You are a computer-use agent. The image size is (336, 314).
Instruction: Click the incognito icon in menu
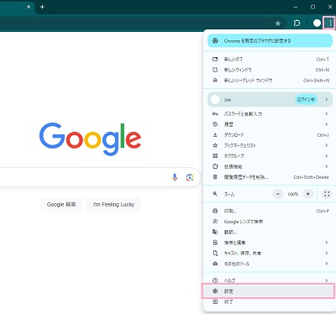click(215, 81)
